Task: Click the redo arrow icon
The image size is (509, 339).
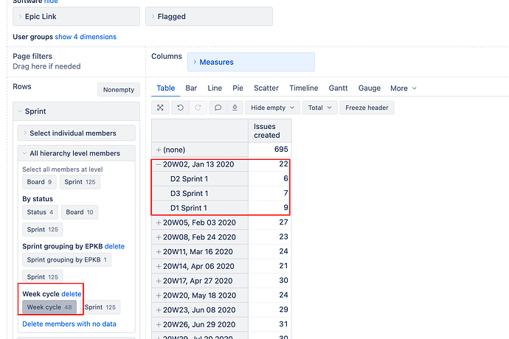Action: coord(198,108)
